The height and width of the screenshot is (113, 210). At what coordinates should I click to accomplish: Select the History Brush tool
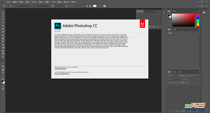pyautogui.click(x=3, y=41)
